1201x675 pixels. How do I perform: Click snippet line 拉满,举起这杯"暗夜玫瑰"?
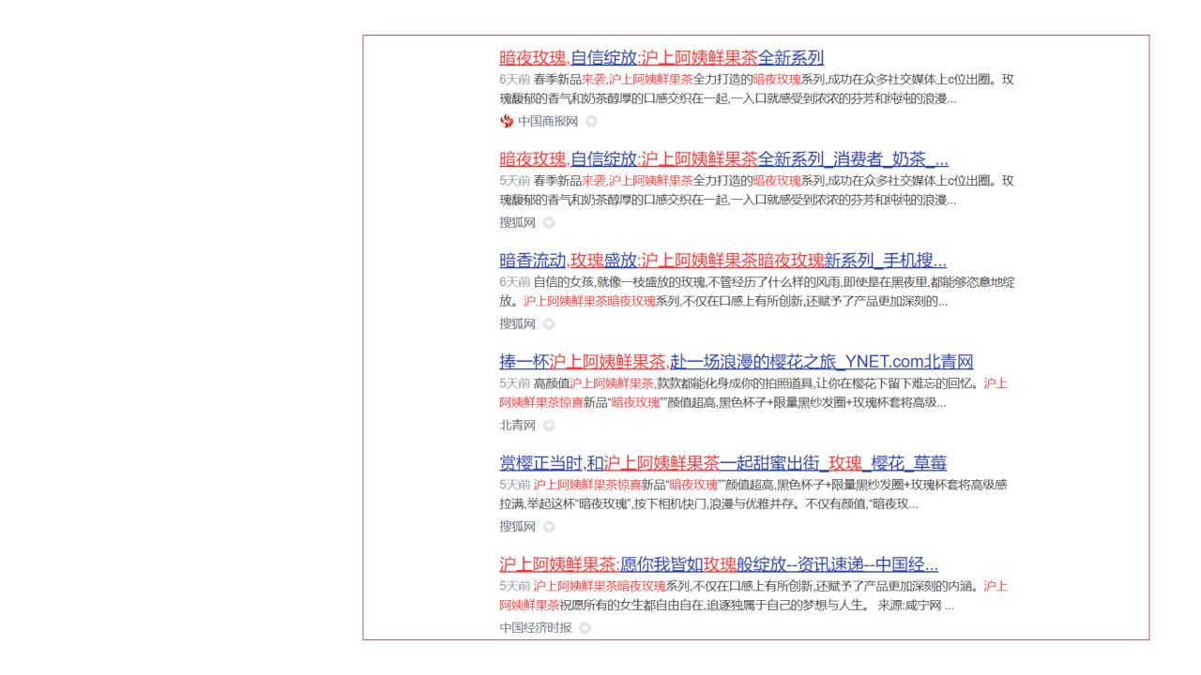(708, 504)
